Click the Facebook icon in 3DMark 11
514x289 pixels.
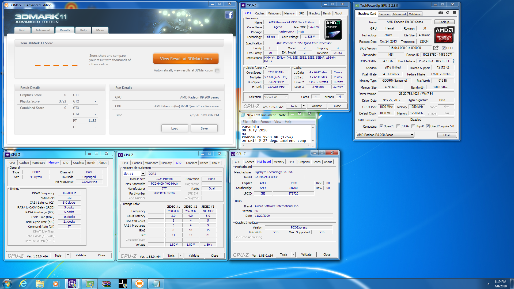coord(229,15)
